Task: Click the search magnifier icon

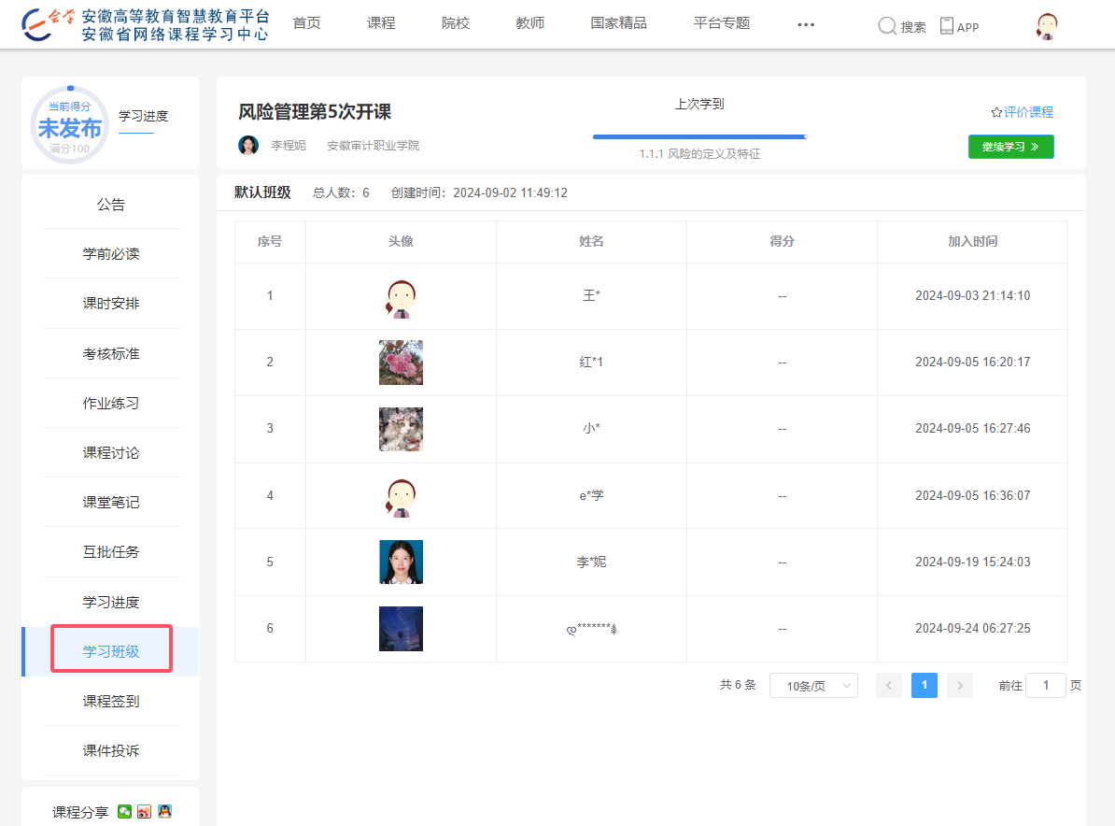Action: coord(886,26)
